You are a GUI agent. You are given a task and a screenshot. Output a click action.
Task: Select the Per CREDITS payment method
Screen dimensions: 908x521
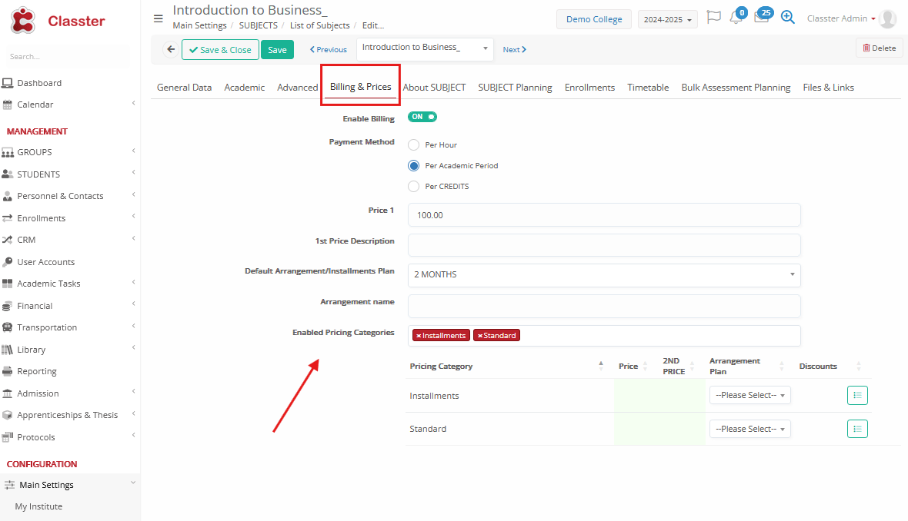pyautogui.click(x=414, y=187)
